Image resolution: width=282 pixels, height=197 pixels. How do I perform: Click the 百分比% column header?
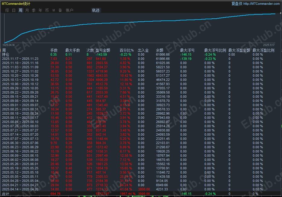(x=127, y=50)
